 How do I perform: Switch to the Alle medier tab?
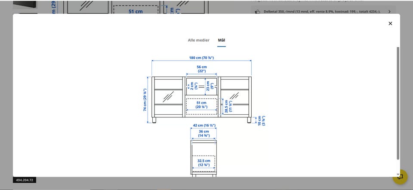(199, 40)
